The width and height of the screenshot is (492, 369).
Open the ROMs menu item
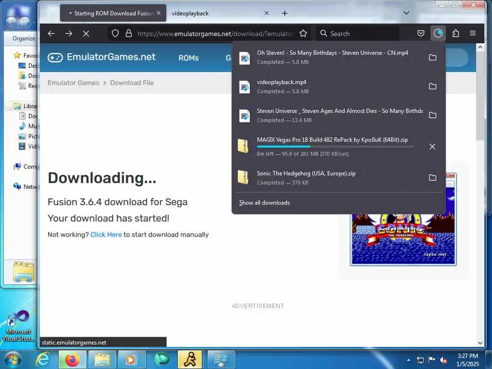click(188, 58)
